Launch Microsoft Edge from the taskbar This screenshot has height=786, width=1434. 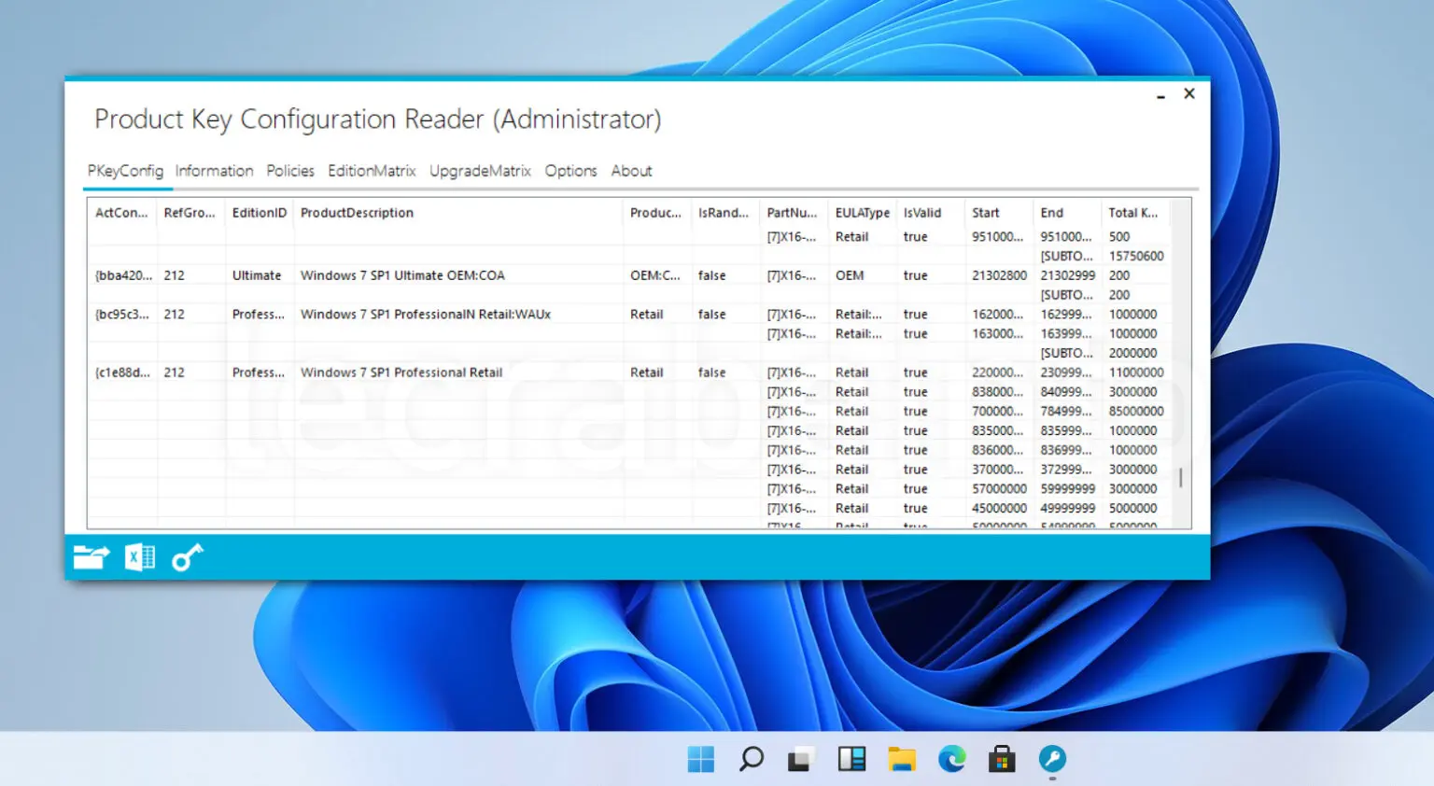tap(951, 759)
